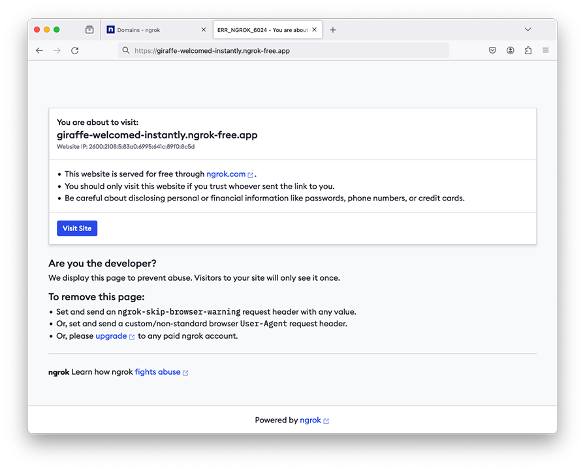Save page to Pocket icon
Screen dimensions: 585x470
pyautogui.click(x=492, y=50)
